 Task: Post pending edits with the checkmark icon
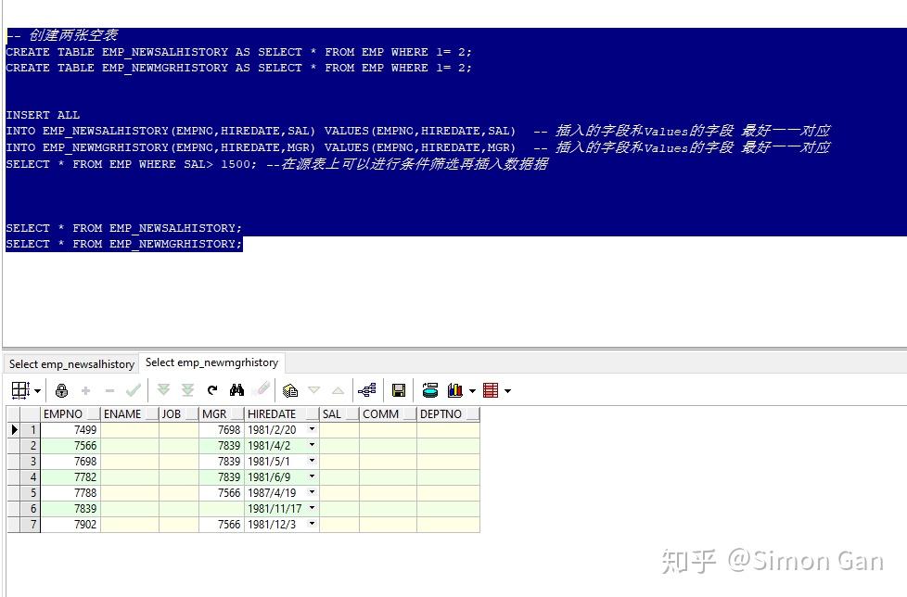[x=133, y=389]
